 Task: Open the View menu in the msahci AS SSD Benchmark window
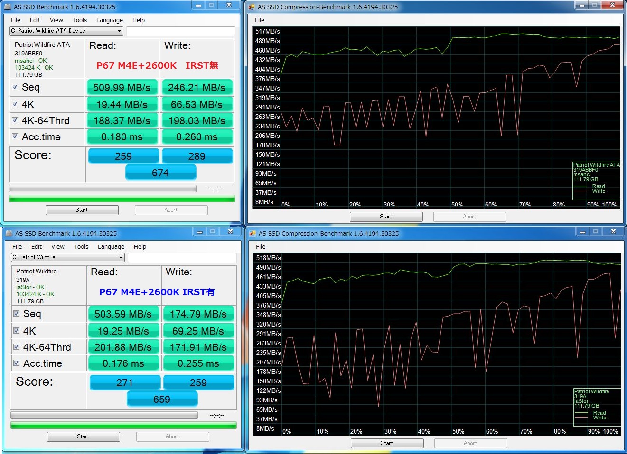tap(56, 20)
